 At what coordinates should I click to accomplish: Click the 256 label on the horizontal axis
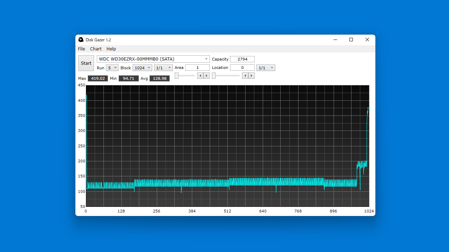(x=156, y=211)
